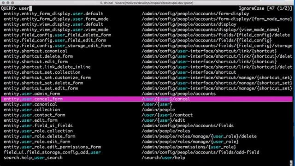This screenshot has height=166, width=295.
Task: Click path /user/{user}/contact
Action: [167, 115]
